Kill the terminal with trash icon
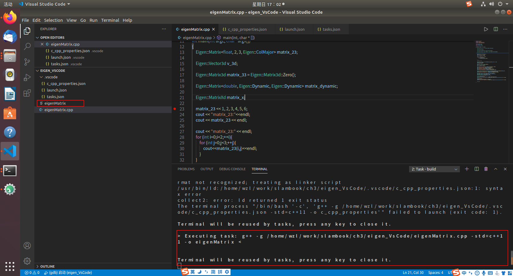 486,169
